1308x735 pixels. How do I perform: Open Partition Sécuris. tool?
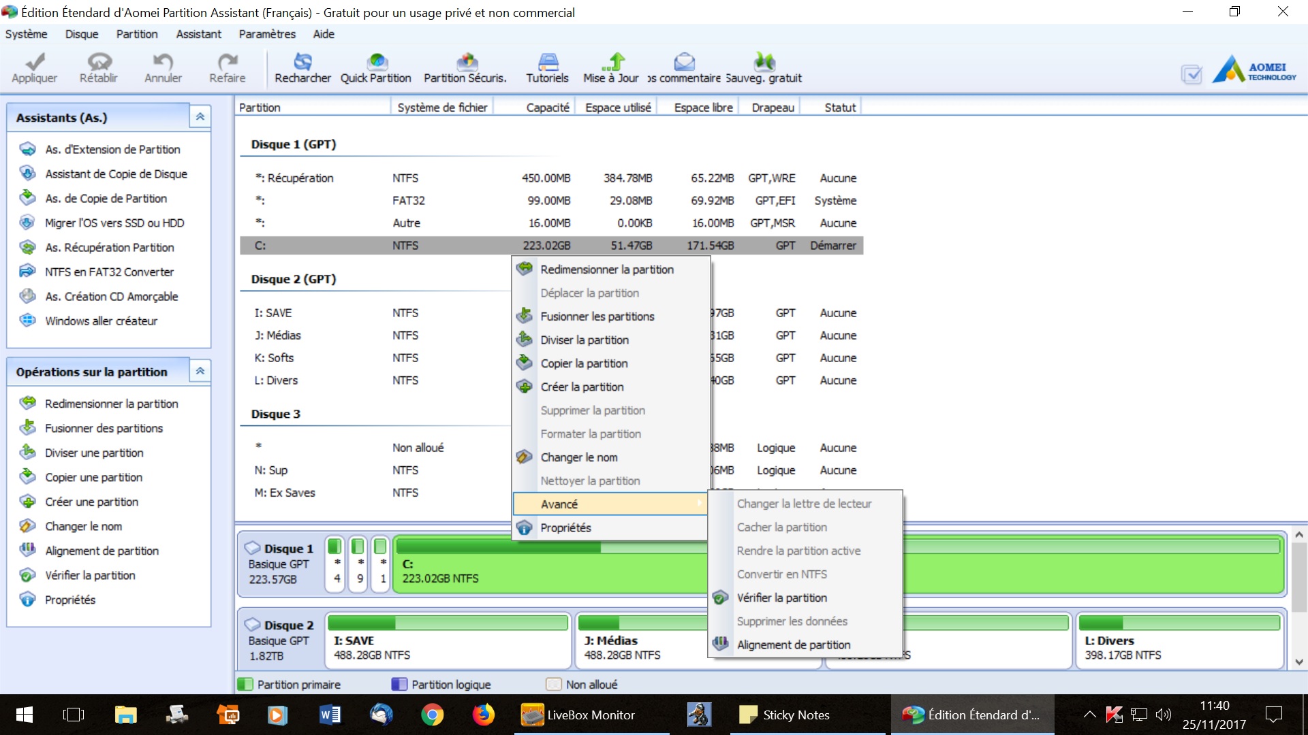pos(465,68)
